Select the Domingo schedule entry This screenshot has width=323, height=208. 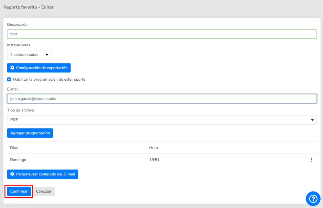(x=18, y=160)
